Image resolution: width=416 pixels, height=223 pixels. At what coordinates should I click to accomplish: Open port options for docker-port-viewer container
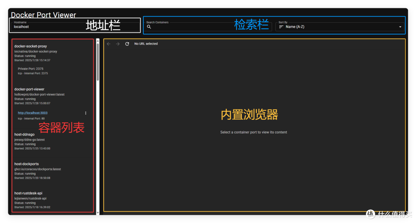coord(86,113)
